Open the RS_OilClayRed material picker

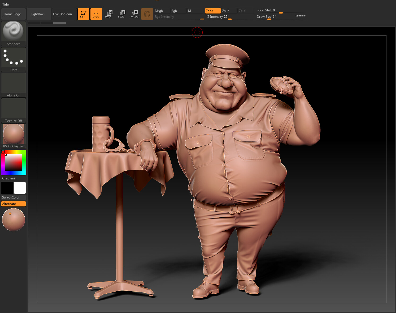point(14,136)
